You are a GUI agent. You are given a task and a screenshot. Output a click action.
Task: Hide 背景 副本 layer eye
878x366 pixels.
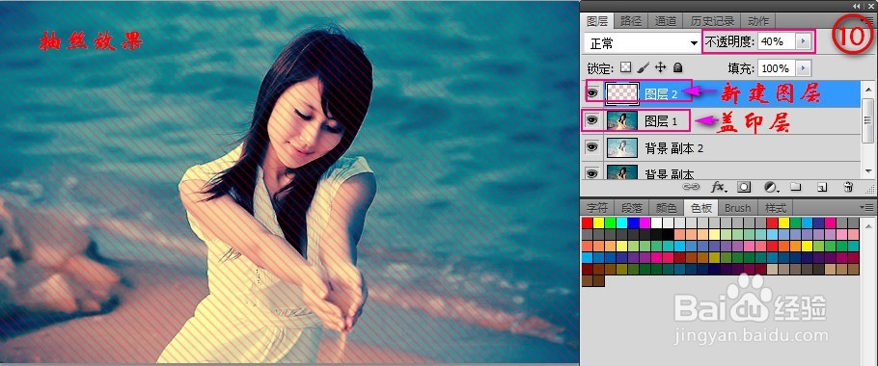(592, 172)
